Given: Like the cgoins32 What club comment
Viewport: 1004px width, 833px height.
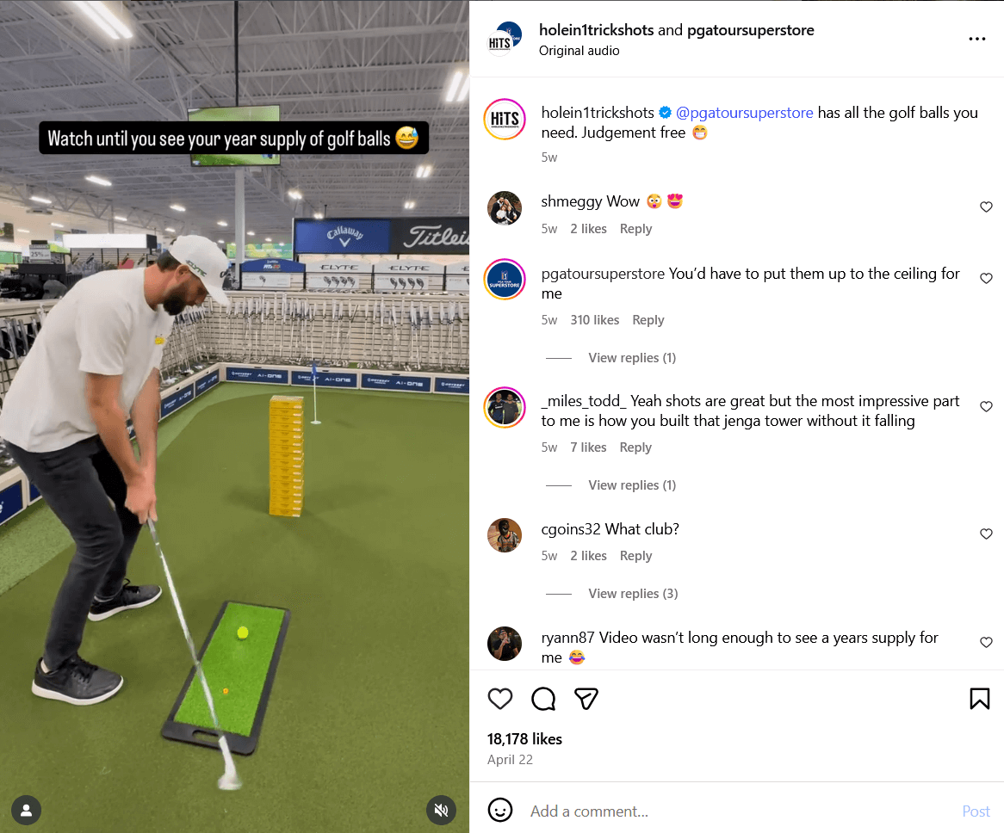Looking at the screenshot, I should coord(986,534).
